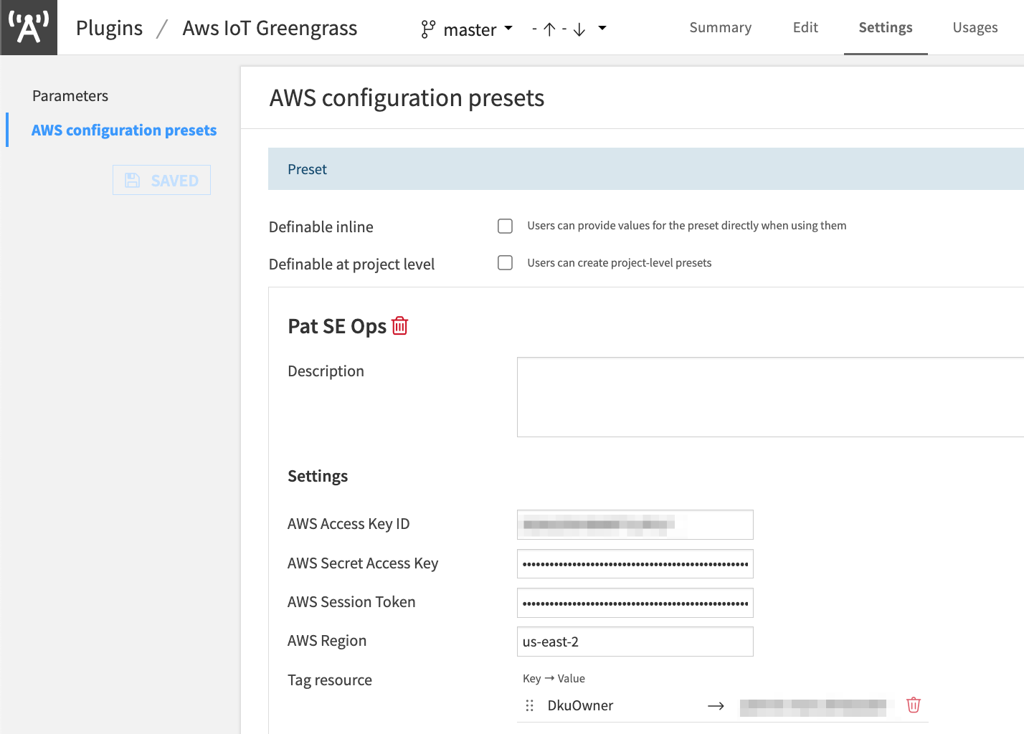Click the plugin antenna logo icon
The image size is (1024, 734).
coord(29,27)
